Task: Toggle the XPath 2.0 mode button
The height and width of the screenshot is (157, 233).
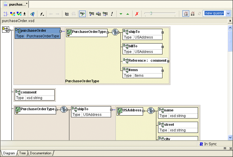Action: click(193, 14)
